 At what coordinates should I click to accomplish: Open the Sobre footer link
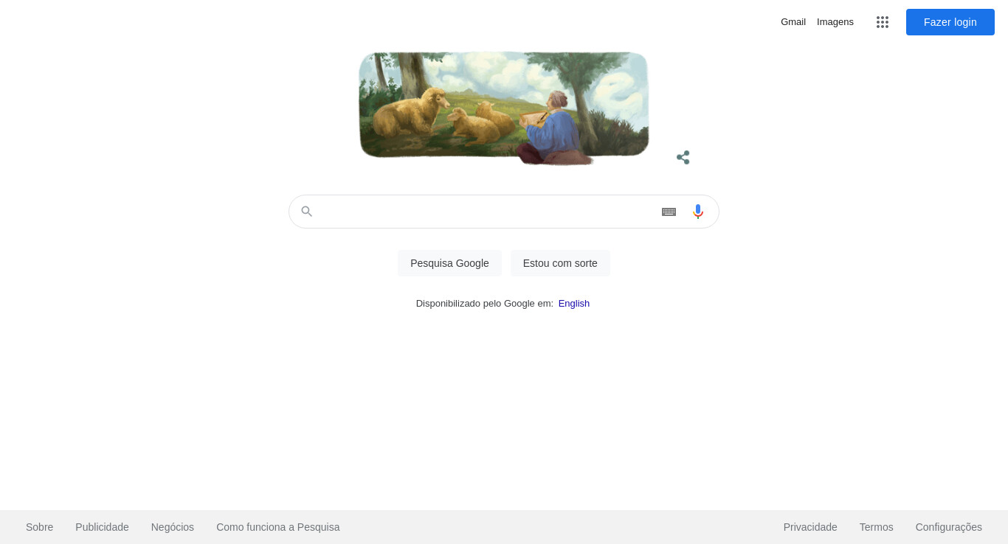pyautogui.click(x=40, y=527)
